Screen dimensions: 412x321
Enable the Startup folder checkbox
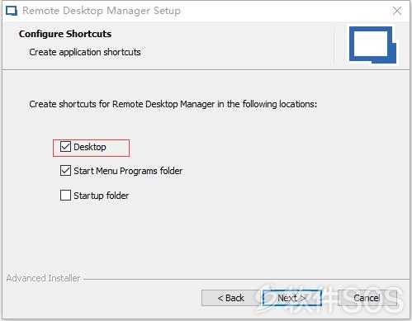click(x=65, y=196)
